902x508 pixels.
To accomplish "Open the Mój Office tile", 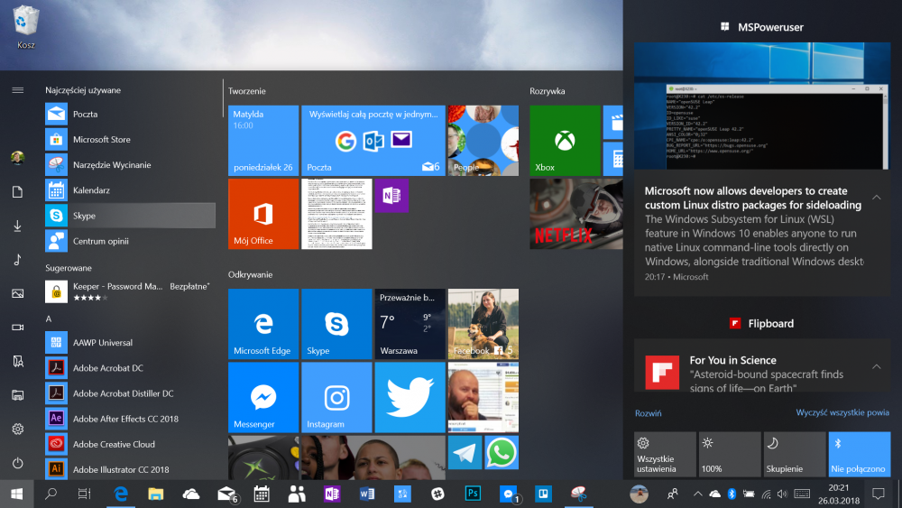I will point(263,214).
